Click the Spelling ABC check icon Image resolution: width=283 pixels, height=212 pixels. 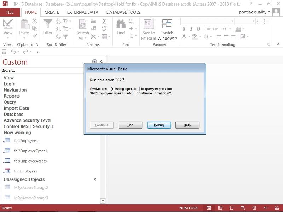point(104,29)
